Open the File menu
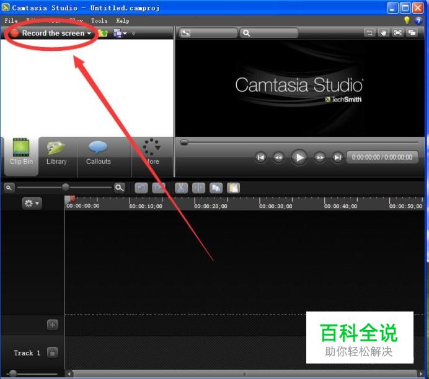This screenshot has height=379, width=429. click(11, 20)
